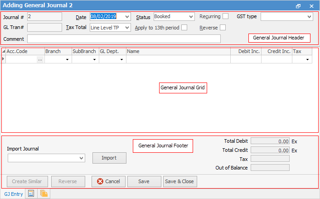
Task: Open the Tax Total dropdown
Action: point(127,28)
